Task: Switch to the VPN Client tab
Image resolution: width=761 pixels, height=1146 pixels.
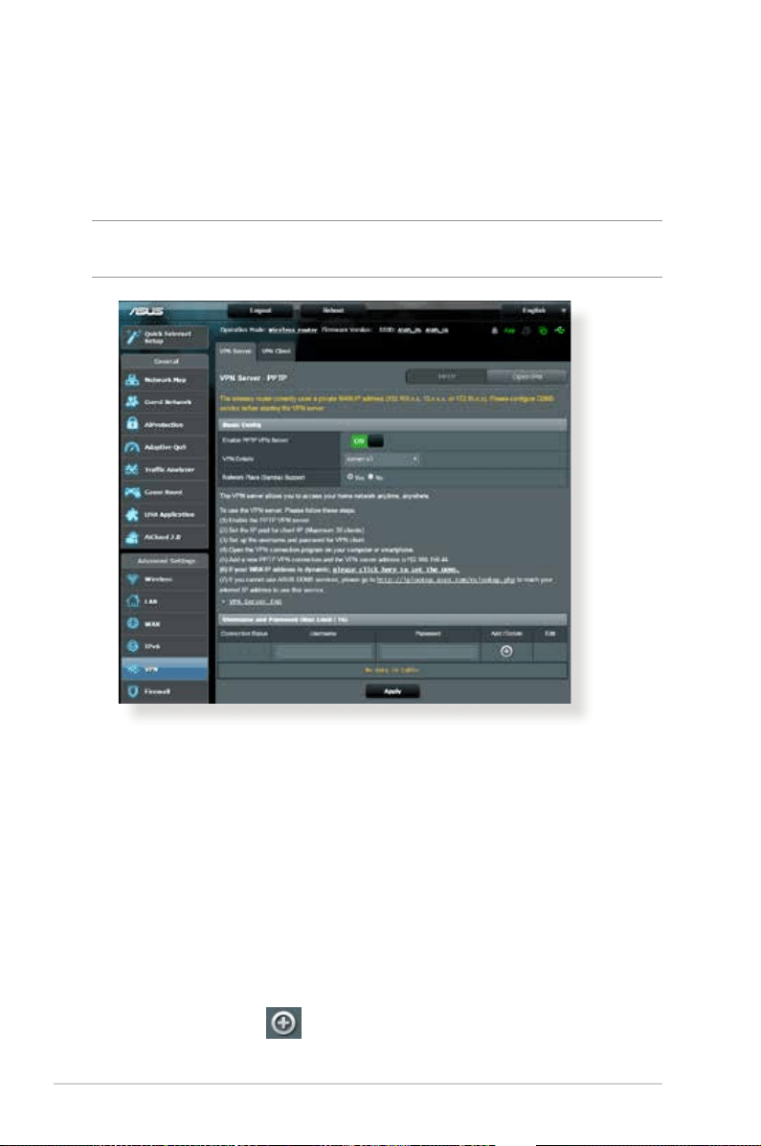Action: point(277,351)
